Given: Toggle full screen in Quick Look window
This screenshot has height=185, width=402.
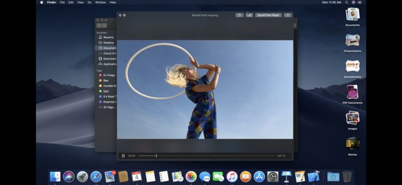Looking at the screenshot, I should (124, 15).
